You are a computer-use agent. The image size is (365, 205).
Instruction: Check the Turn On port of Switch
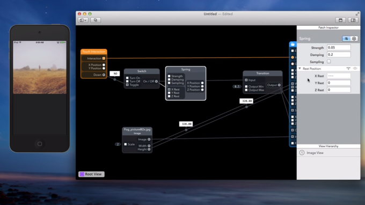127,78
